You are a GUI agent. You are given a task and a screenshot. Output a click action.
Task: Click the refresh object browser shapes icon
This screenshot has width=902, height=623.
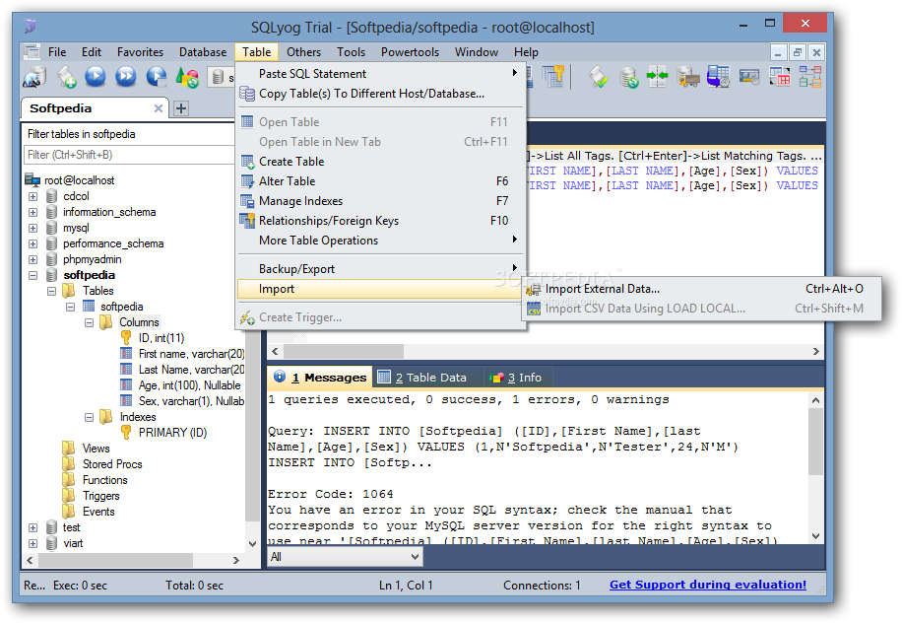(x=187, y=77)
